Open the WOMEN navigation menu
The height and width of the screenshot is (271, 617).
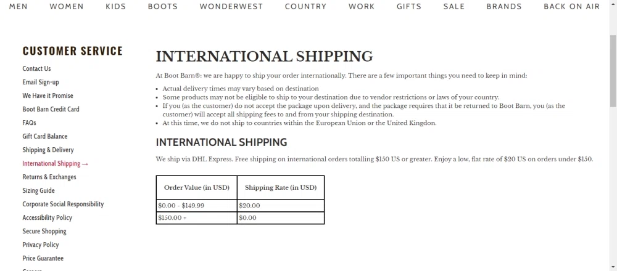pyautogui.click(x=67, y=7)
